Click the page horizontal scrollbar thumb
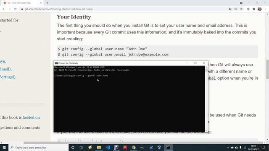Screen dimensions: 269x151 (143, 143)
